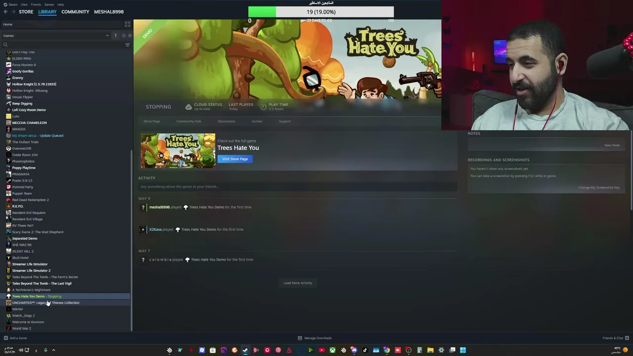Open the Community Hub link
Screen dimensions: 633x356
189,121
